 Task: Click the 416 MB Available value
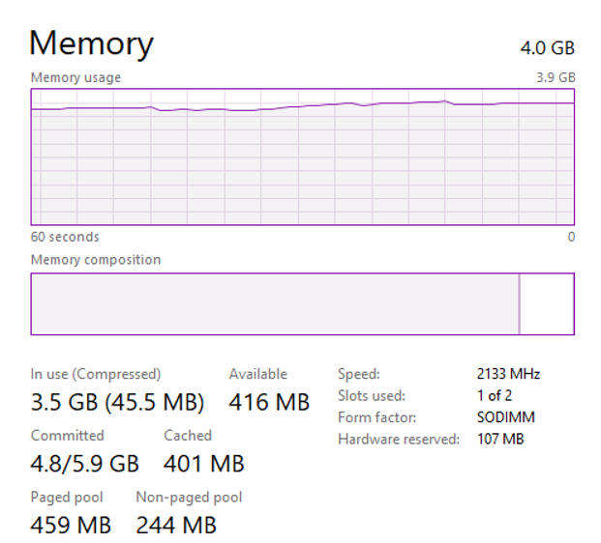point(269,402)
